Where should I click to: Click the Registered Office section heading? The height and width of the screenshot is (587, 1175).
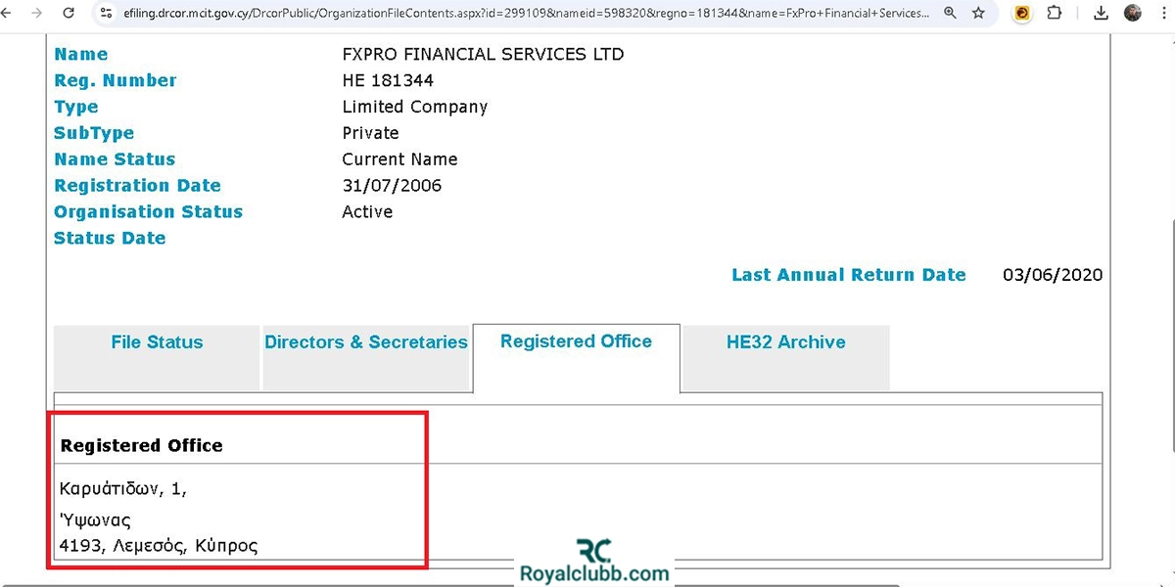[x=142, y=445]
